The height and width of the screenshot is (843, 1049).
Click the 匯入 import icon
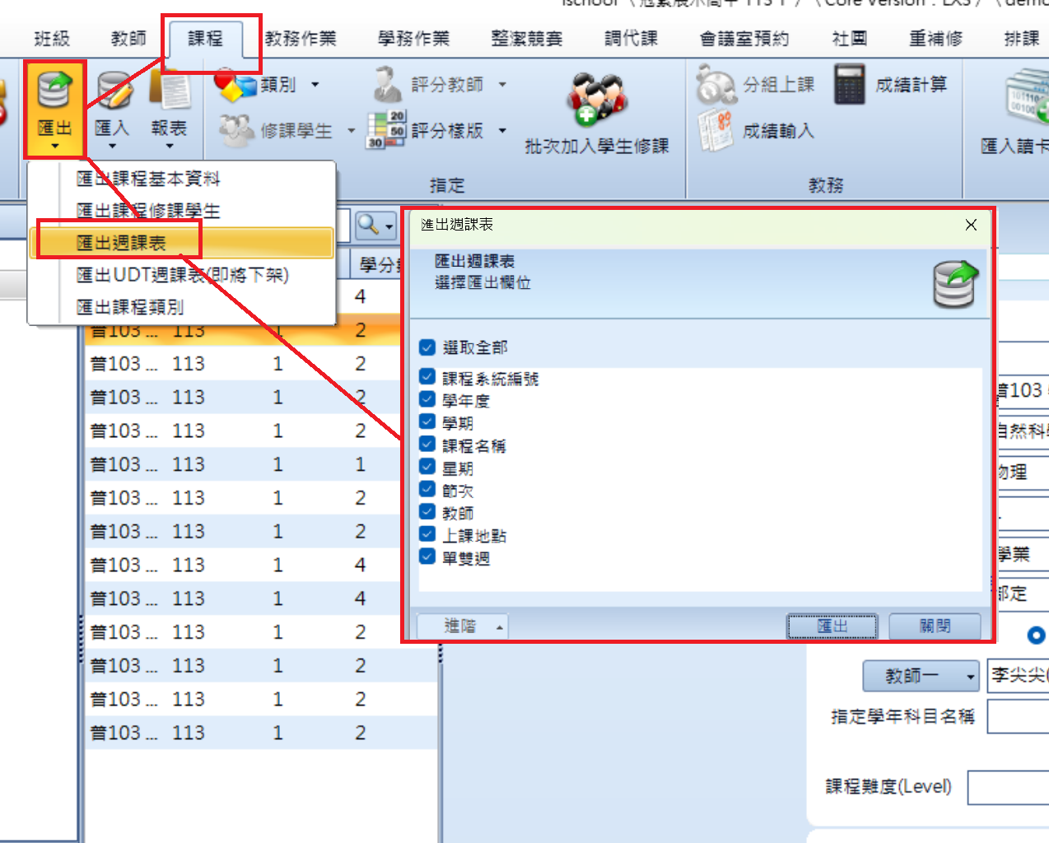[x=114, y=91]
